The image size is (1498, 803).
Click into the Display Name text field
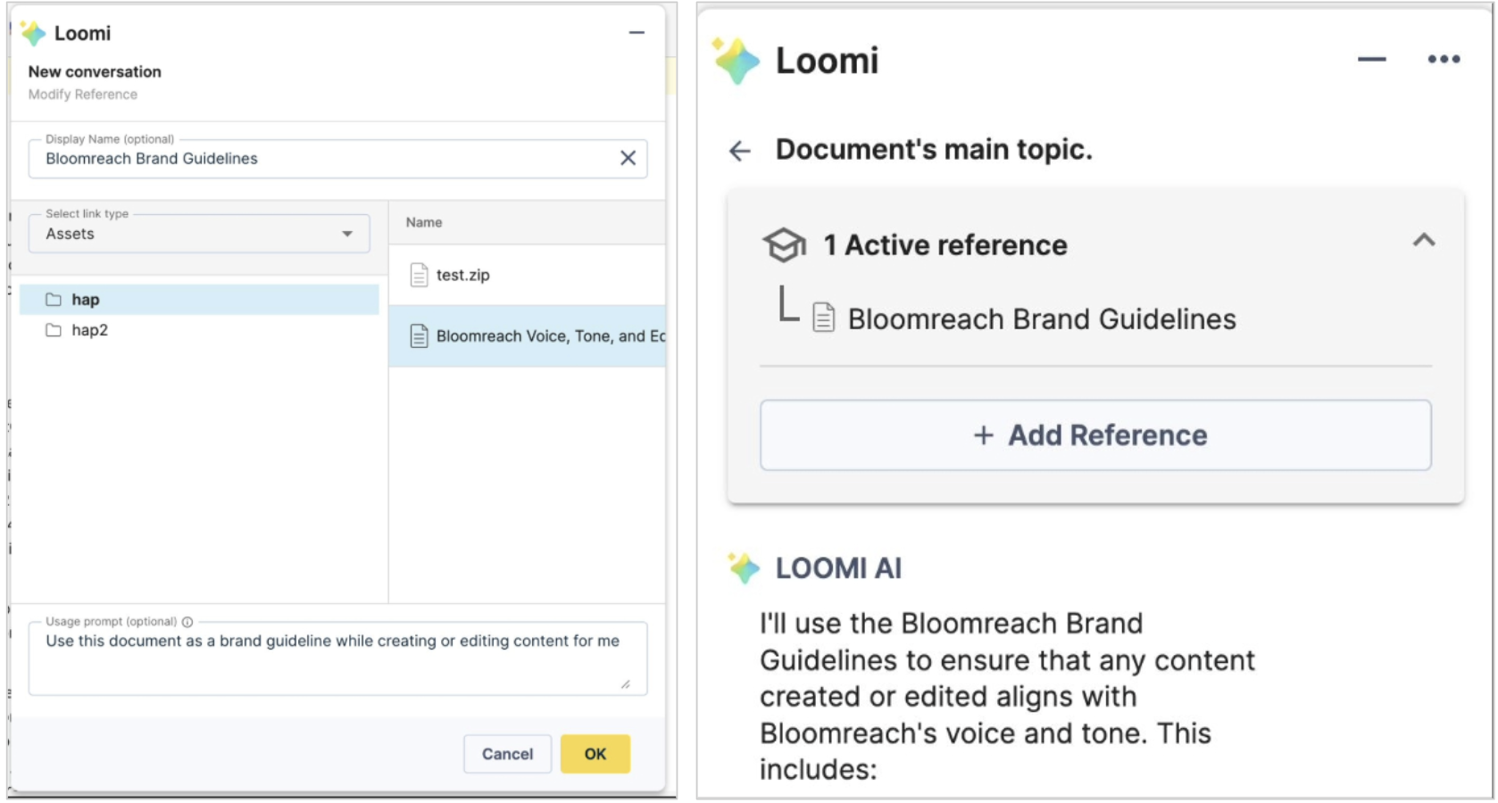coord(321,159)
